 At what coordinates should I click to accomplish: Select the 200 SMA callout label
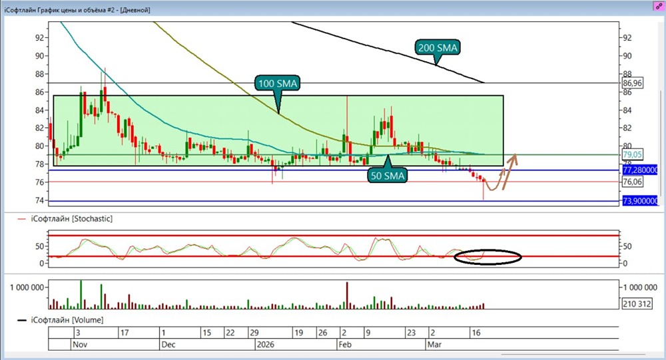[x=438, y=47]
